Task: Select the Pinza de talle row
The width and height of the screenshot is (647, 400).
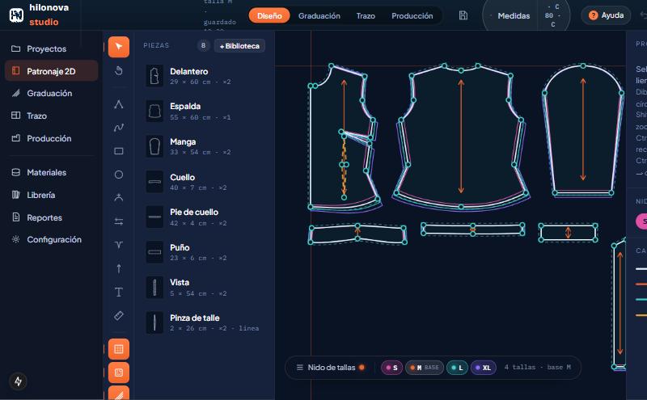Action: click(205, 322)
